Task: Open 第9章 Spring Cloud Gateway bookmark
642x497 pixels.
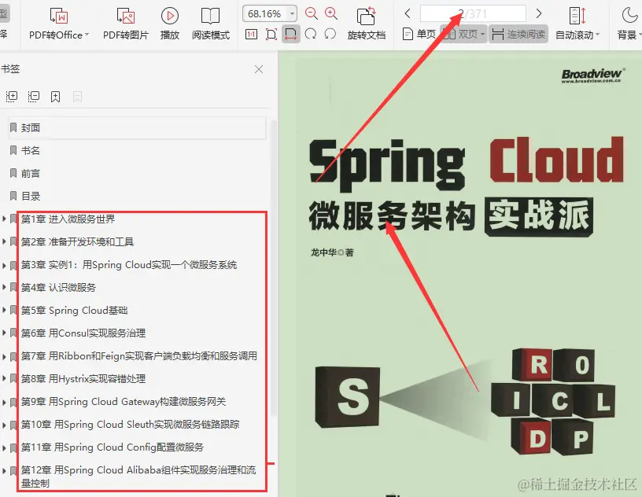Action: tap(124, 402)
